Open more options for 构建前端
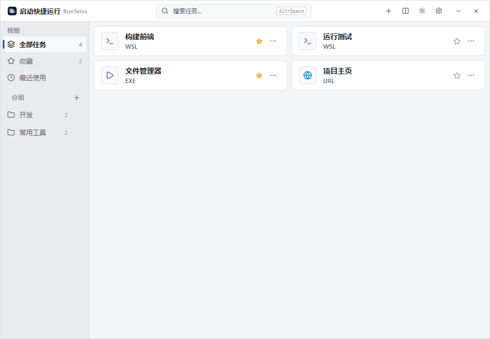 [x=273, y=41]
